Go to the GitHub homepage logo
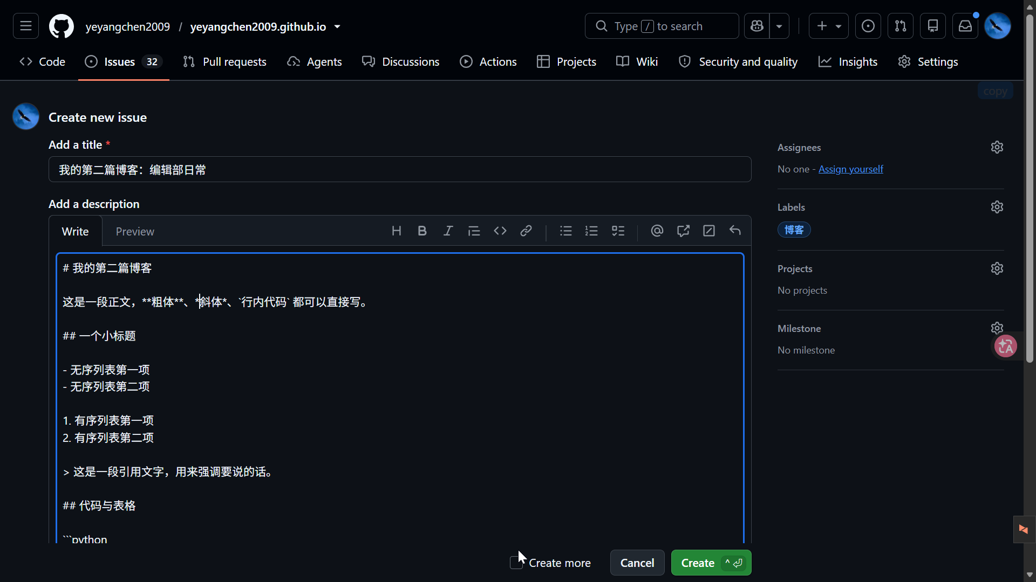 62,26
